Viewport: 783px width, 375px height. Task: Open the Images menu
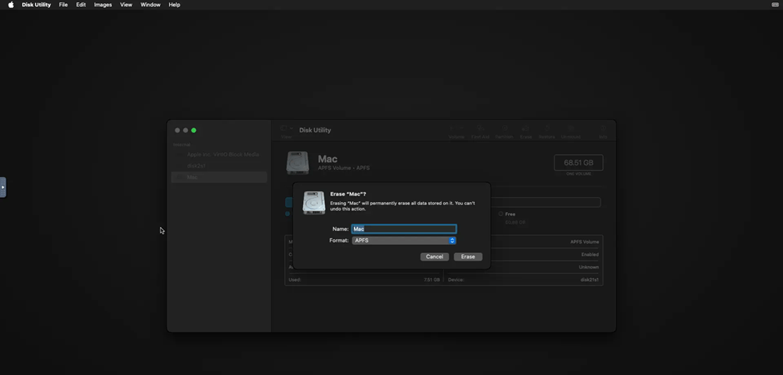(x=103, y=5)
